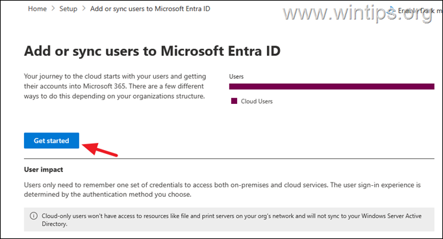Screen dimensions: 443x239
Task: Select the 'Add or sync users to Microsoft Entra ID' breadcrumb
Action: point(150,8)
